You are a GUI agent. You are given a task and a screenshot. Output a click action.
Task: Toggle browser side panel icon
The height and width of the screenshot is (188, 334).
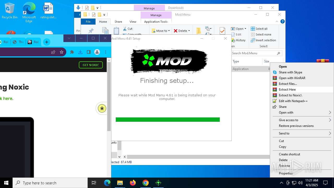click(x=89, y=52)
